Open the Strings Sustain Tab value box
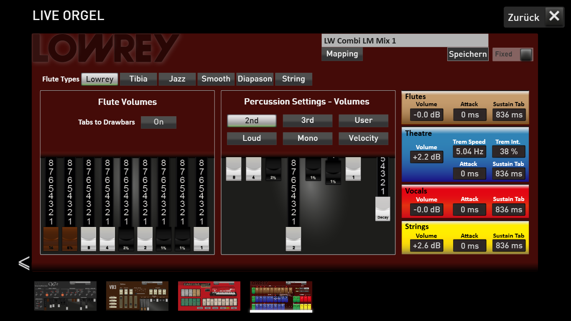Image resolution: width=571 pixels, height=321 pixels. pos(509,246)
